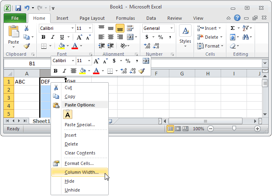Switch to the Sheet1 worksheet tab

click(41, 121)
